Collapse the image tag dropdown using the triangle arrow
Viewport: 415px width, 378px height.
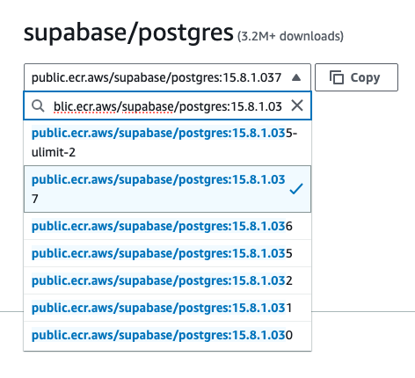pos(296,77)
